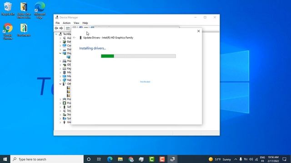Expand the Keyboards category chevron

(60, 68)
